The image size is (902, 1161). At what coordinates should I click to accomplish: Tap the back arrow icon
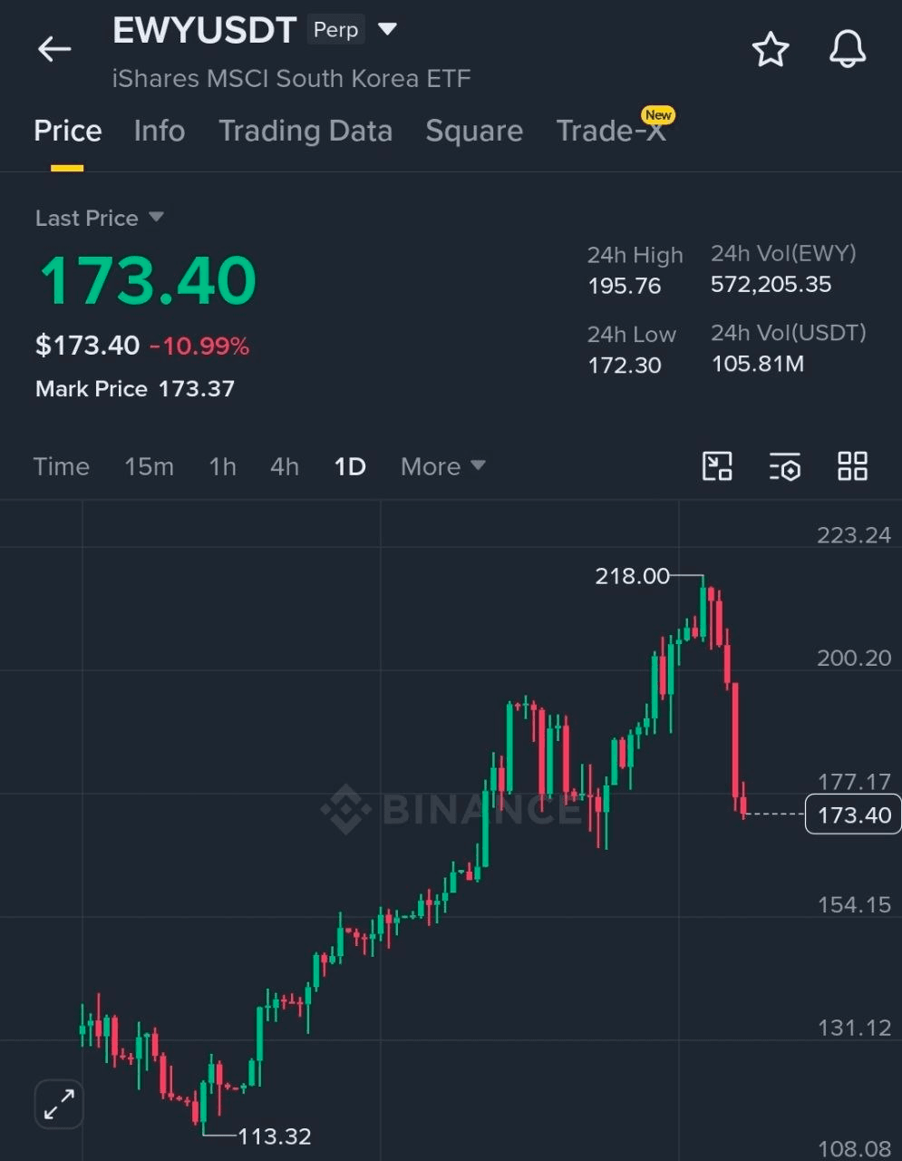pyautogui.click(x=54, y=49)
